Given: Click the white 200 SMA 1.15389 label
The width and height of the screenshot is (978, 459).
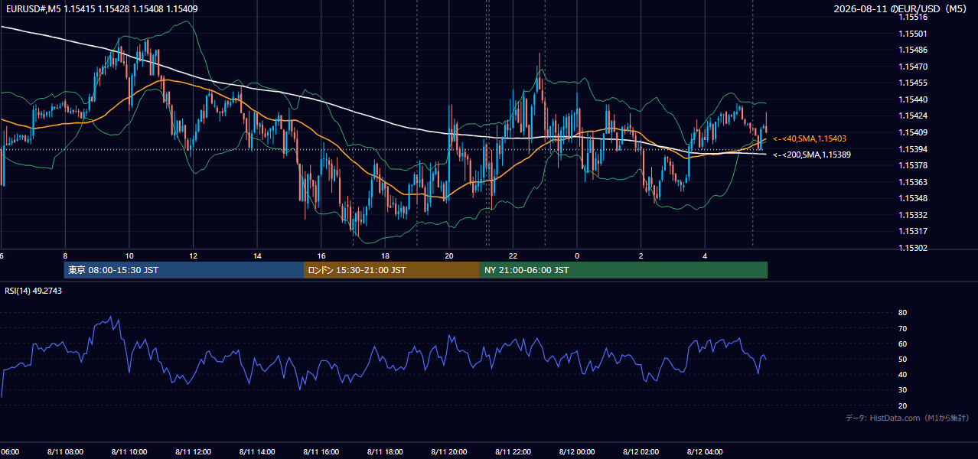Looking at the screenshot, I should (812, 155).
